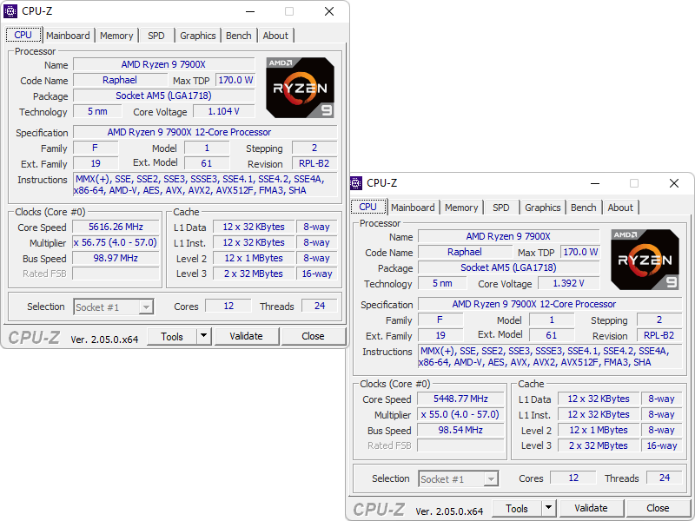Click the Ext. Family value 19 in the right window
This screenshot has width=695, height=521.
(x=440, y=335)
